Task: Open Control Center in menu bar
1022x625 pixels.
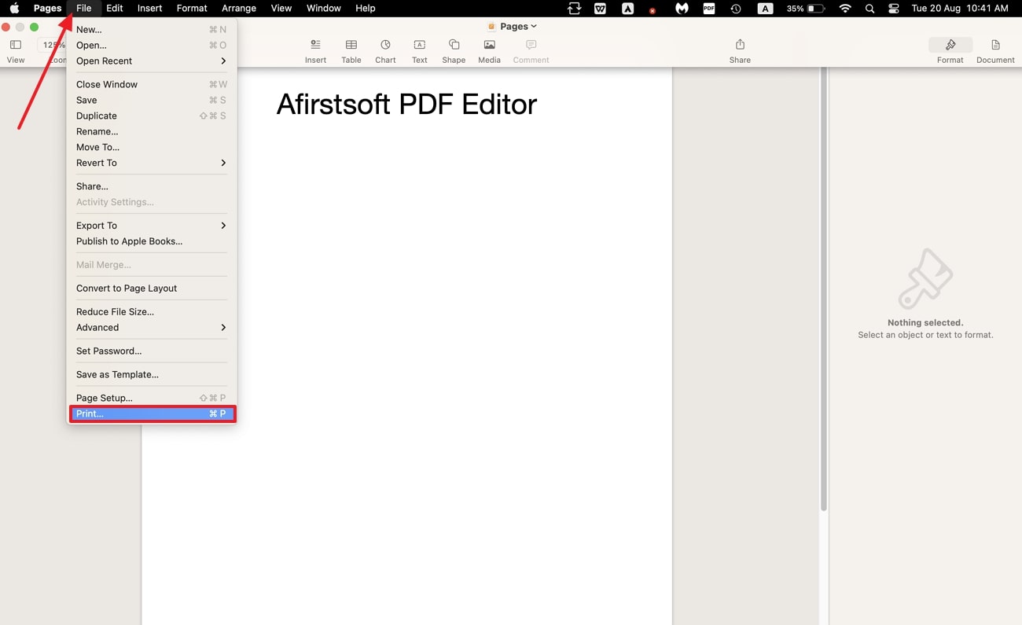Action: (894, 9)
